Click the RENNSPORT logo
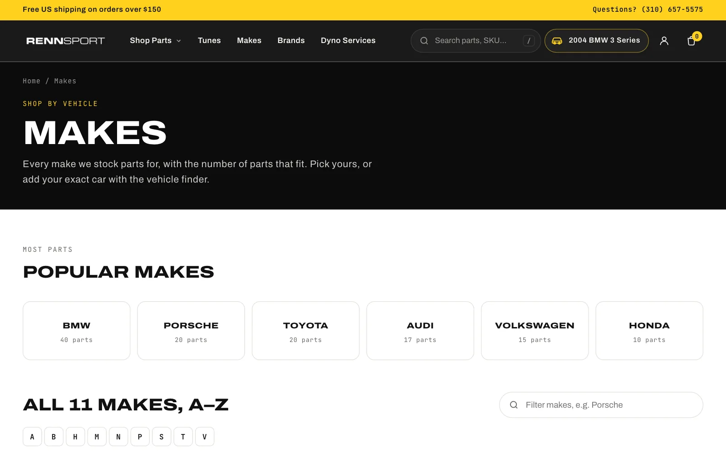 [66, 41]
